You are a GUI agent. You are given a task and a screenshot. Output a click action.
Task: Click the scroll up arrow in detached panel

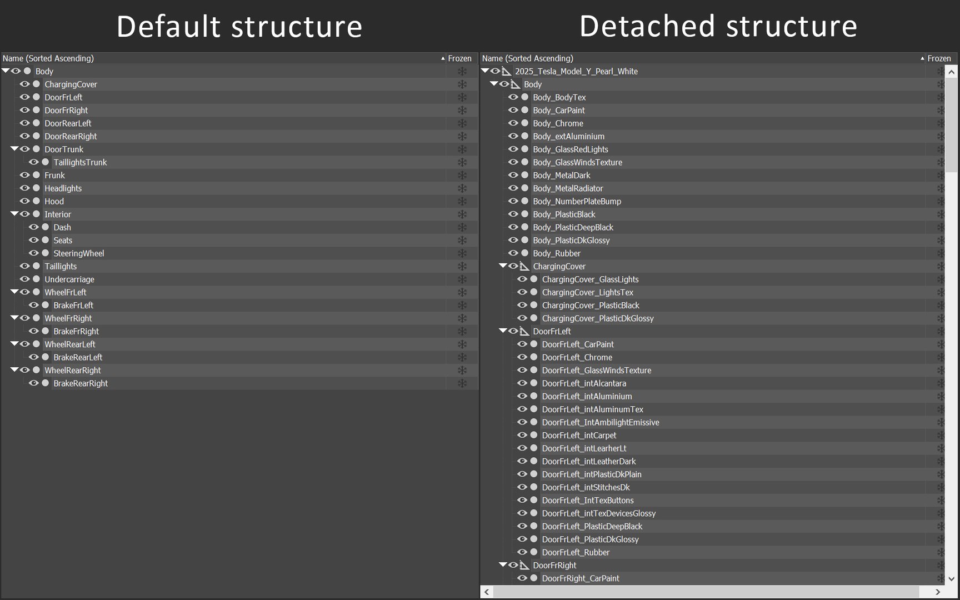(x=951, y=72)
